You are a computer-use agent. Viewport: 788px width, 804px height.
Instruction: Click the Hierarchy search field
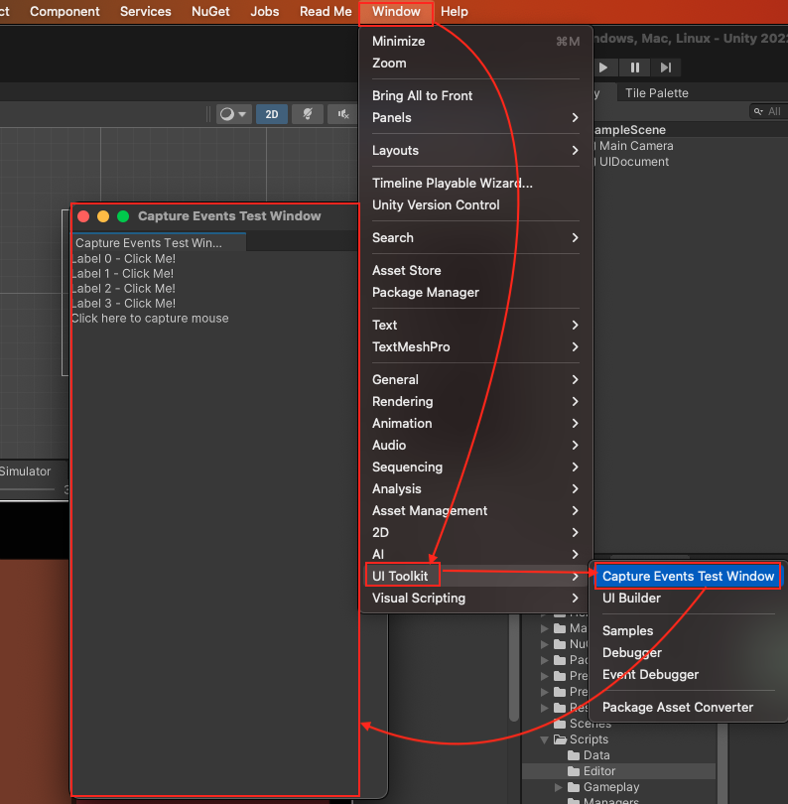[768, 111]
